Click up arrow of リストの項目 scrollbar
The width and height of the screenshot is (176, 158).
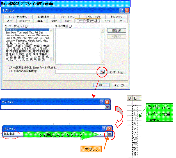click(102, 30)
